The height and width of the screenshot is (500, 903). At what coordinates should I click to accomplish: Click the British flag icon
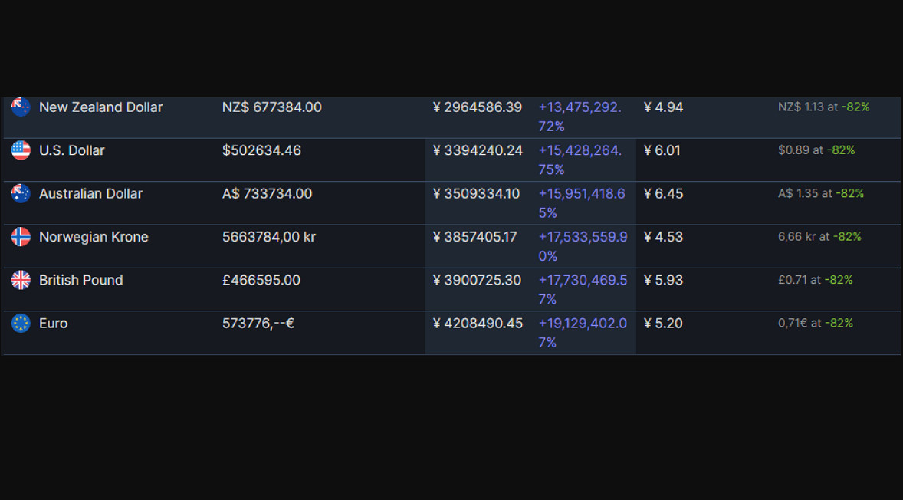[x=21, y=280]
